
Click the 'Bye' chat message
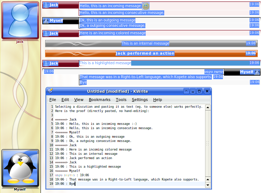point(83,82)
